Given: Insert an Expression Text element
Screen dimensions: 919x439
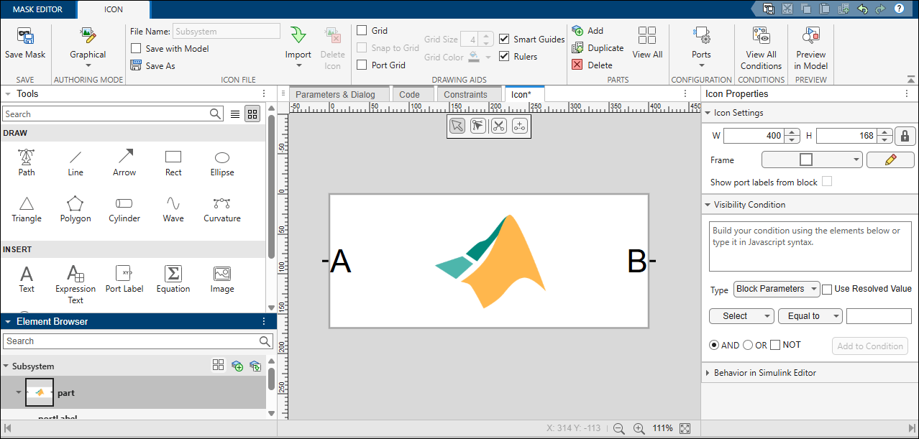Looking at the screenshot, I should click(x=76, y=285).
